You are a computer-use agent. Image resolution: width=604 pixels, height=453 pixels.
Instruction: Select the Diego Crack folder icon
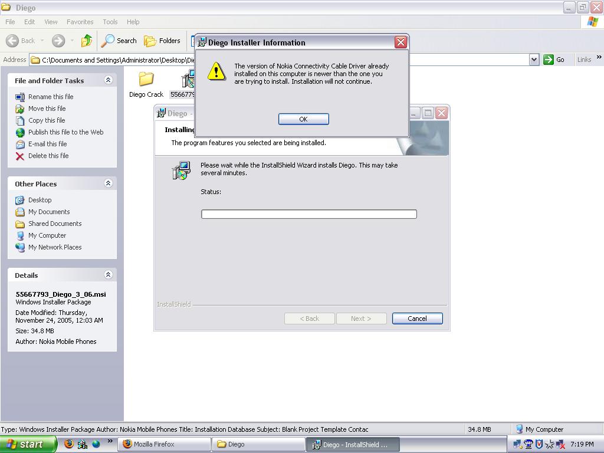point(146,79)
